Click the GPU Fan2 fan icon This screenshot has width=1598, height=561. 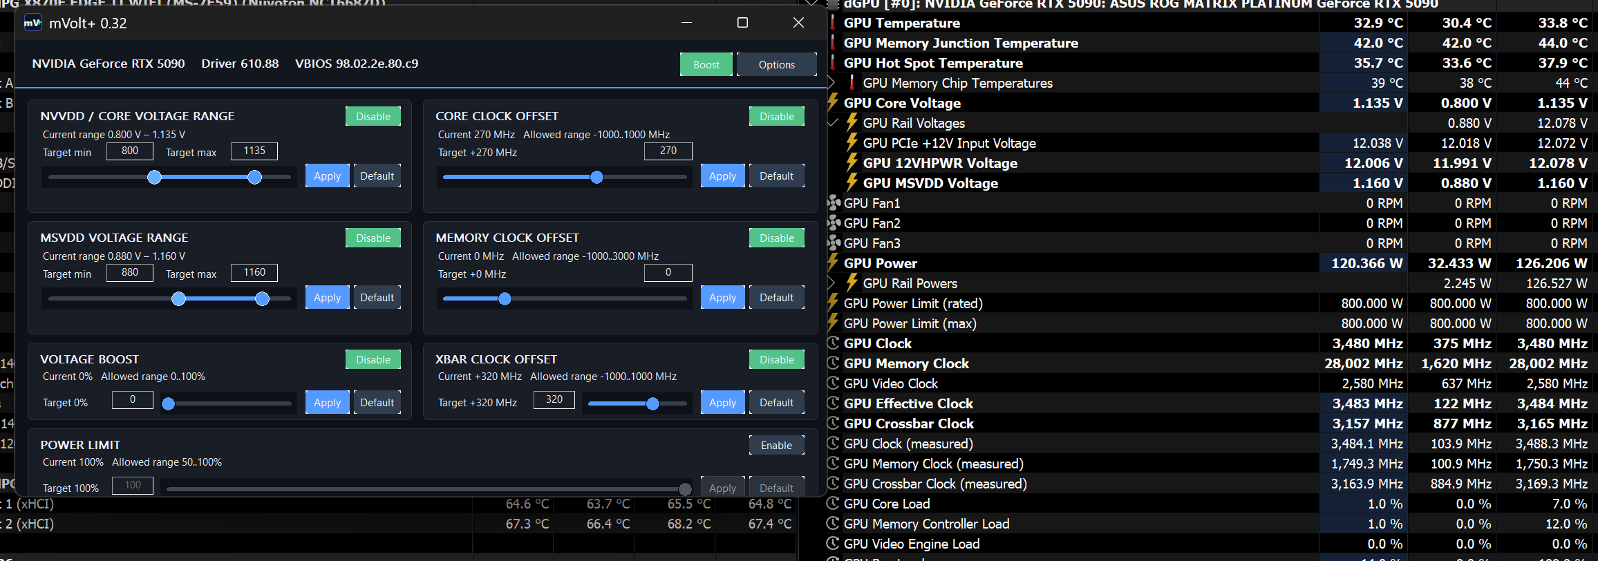[834, 223]
